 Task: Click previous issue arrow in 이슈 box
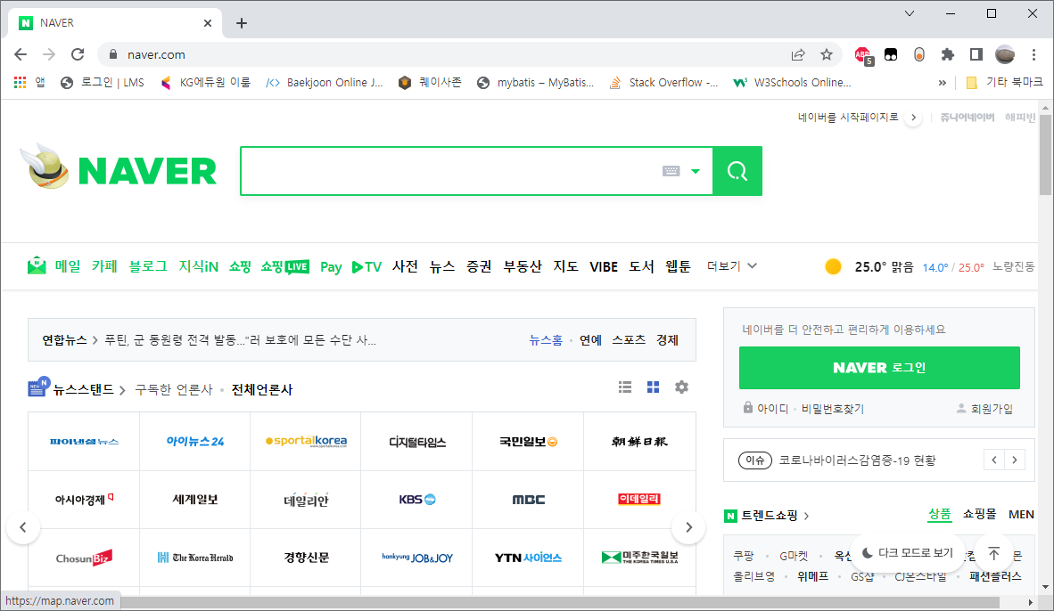point(994,460)
